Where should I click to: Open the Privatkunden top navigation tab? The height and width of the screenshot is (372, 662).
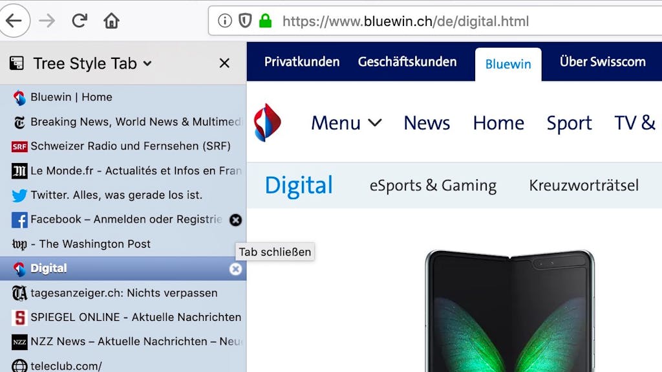302,61
